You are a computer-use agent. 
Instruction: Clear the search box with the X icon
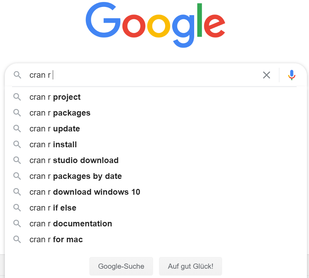267,75
